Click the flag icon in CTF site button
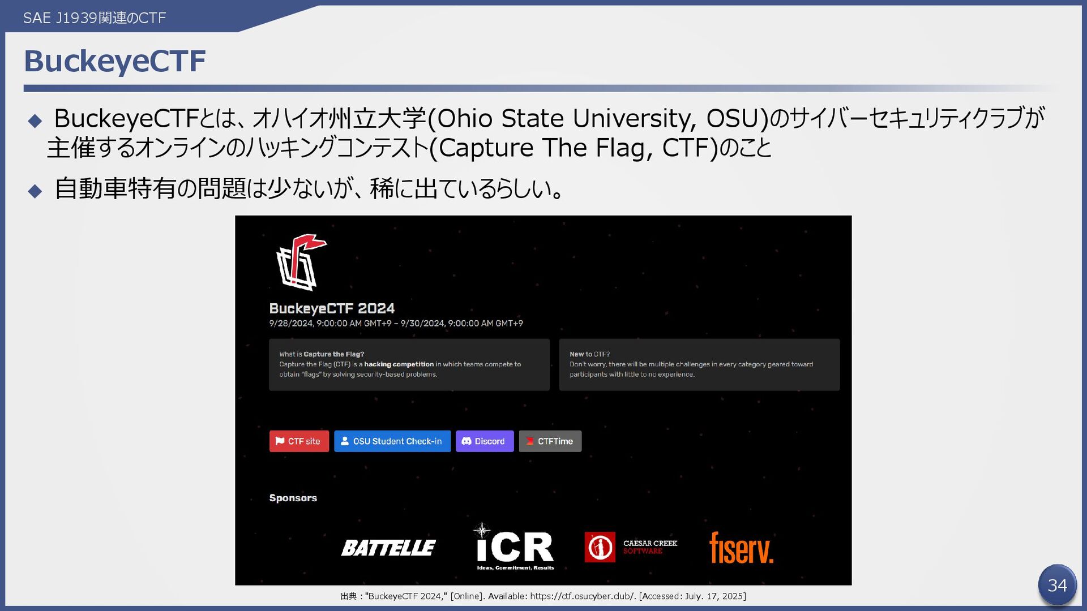Screen dimensions: 1087x611 coord(280,441)
